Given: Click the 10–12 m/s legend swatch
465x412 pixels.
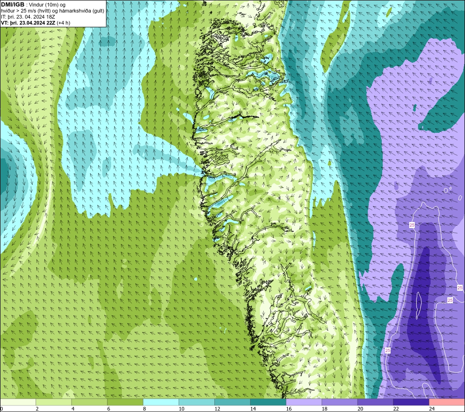Looking at the screenshot, I should 197,402.
